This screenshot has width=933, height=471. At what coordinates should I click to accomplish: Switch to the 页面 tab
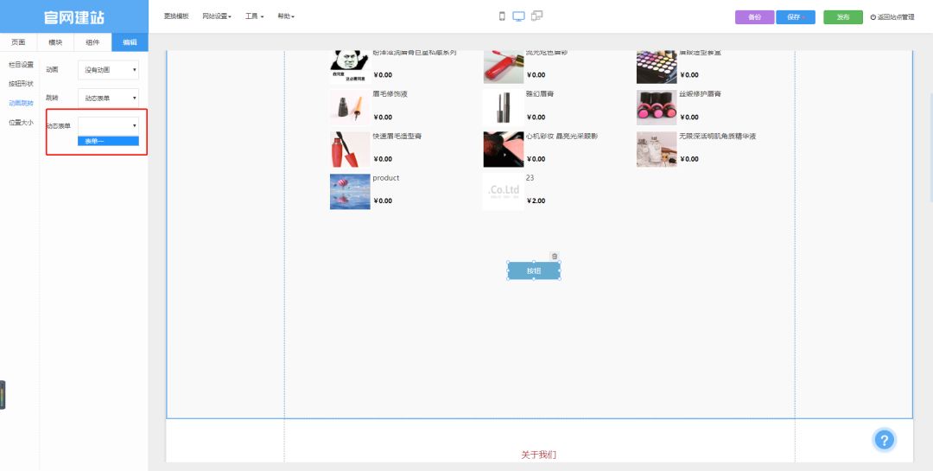[18, 42]
